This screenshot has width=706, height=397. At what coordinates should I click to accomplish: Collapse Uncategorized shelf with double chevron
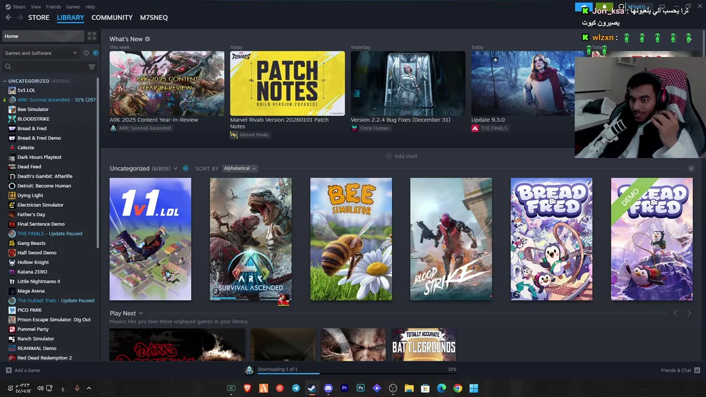click(691, 168)
